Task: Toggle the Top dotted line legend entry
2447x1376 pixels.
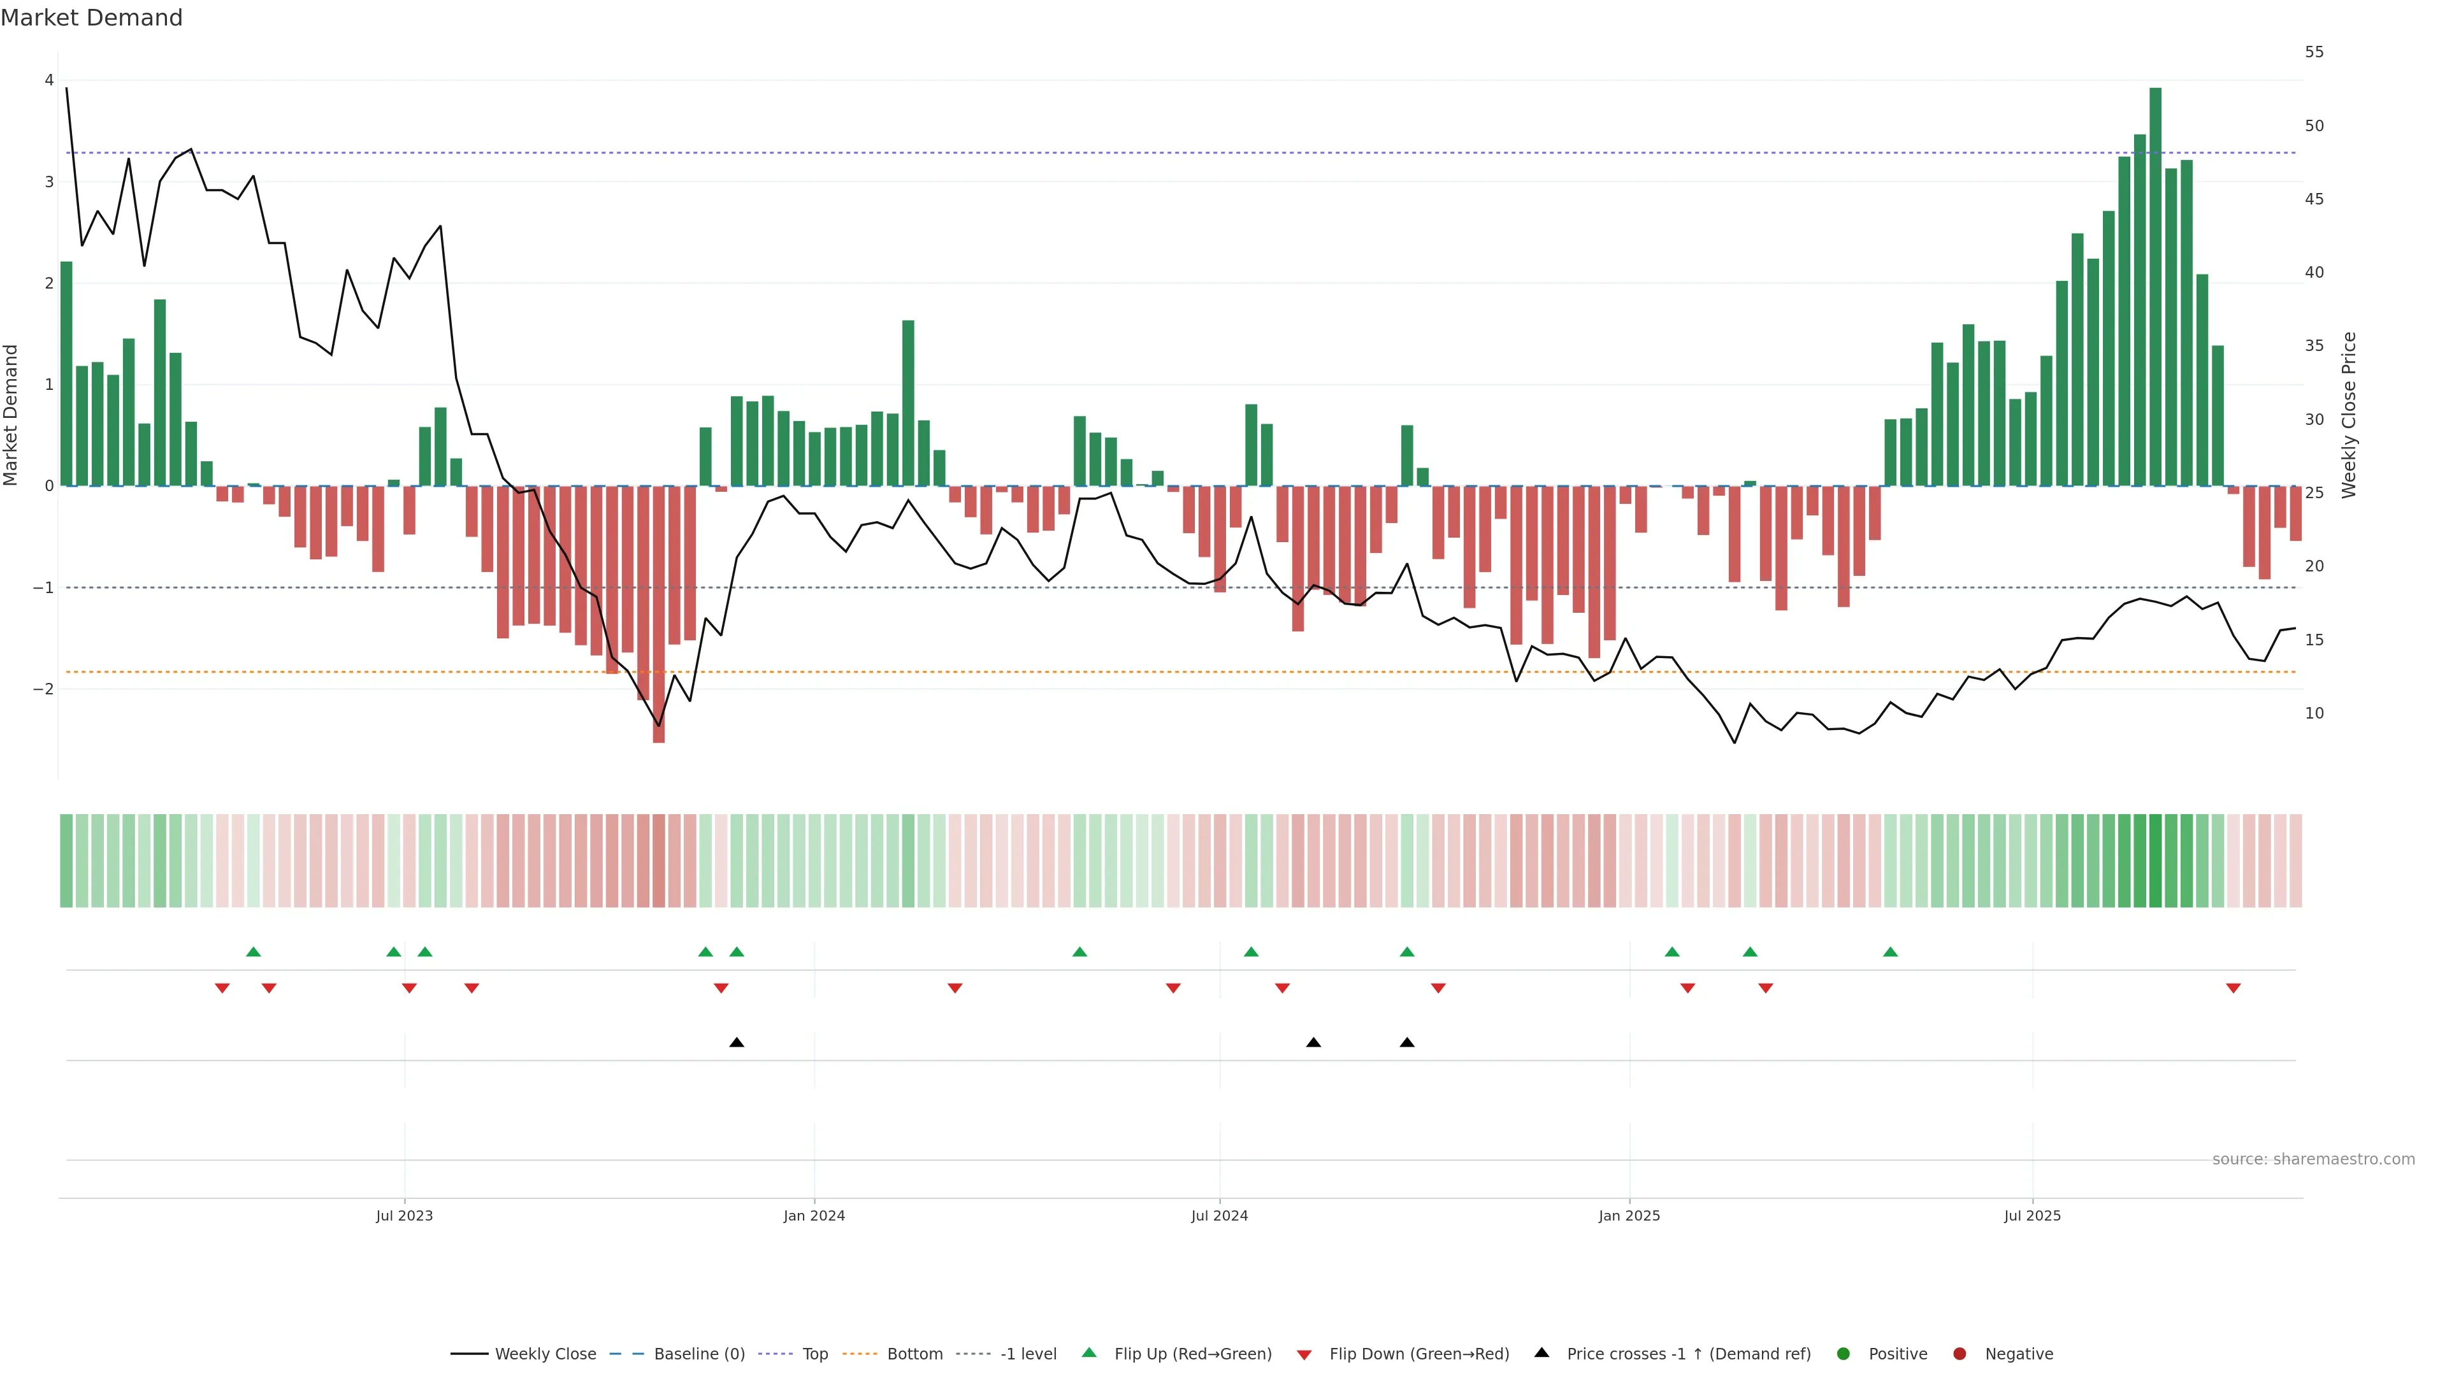Action: pyautogui.click(x=814, y=1354)
